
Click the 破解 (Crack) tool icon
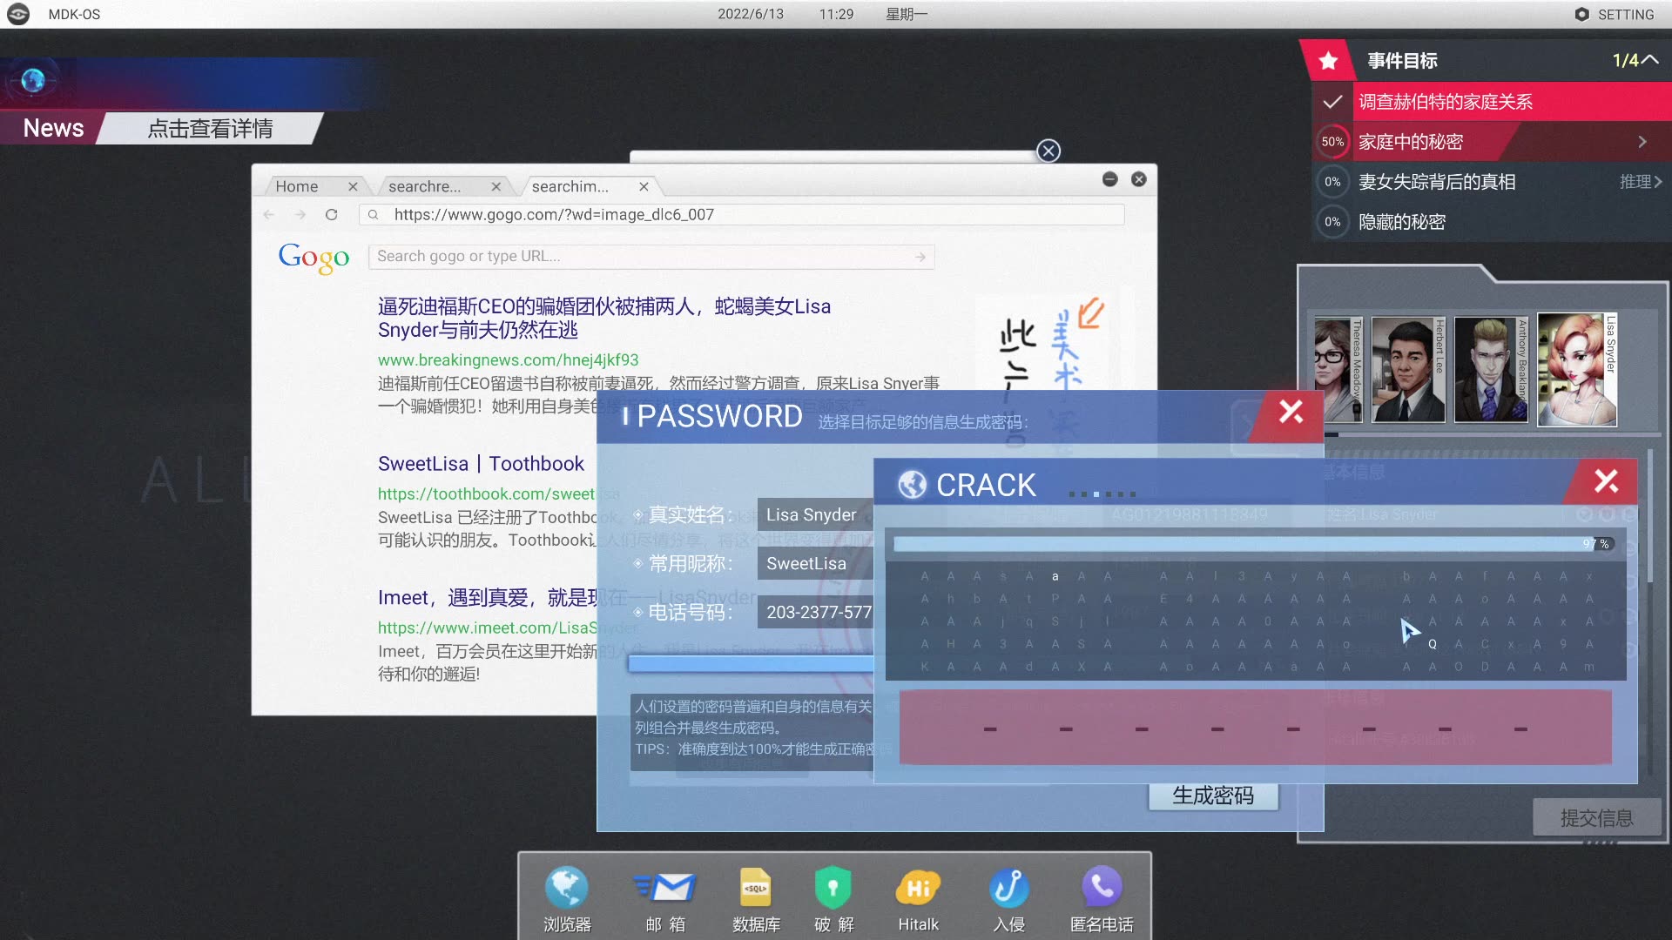[x=833, y=890]
